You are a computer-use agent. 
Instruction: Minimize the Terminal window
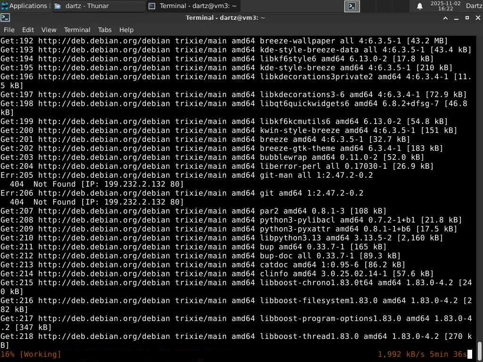pos(456,18)
